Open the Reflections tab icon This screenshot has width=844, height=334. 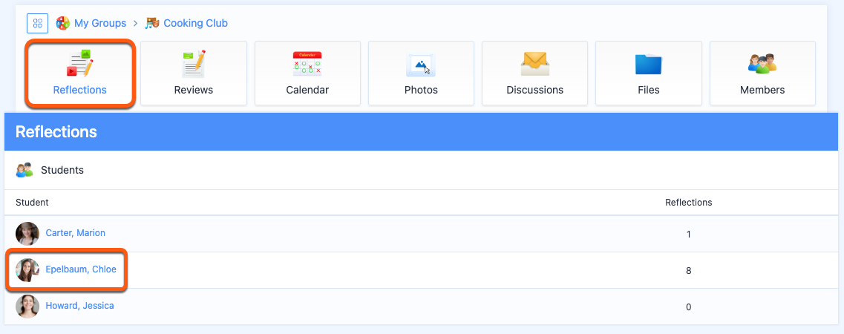(x=79, y=63)
